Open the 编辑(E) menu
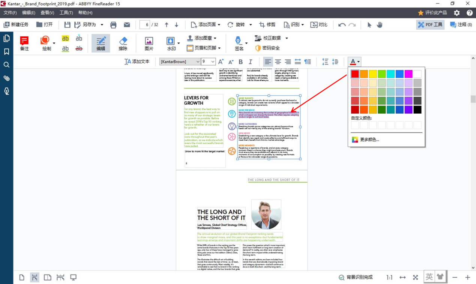This screenshot has height=284, width=476. pos(29,13)
